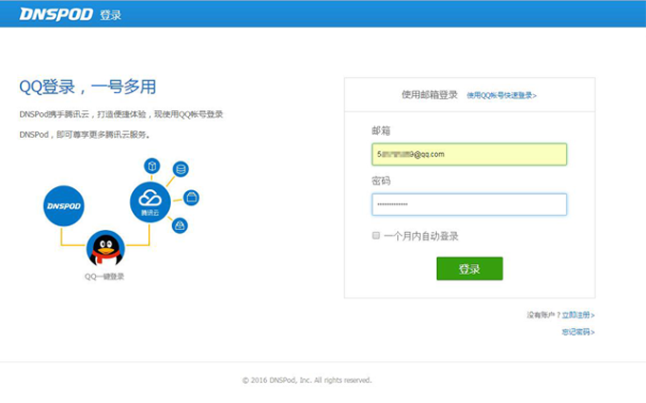Click the QQ登录，一号多用 headline

[x=87, y=87]
